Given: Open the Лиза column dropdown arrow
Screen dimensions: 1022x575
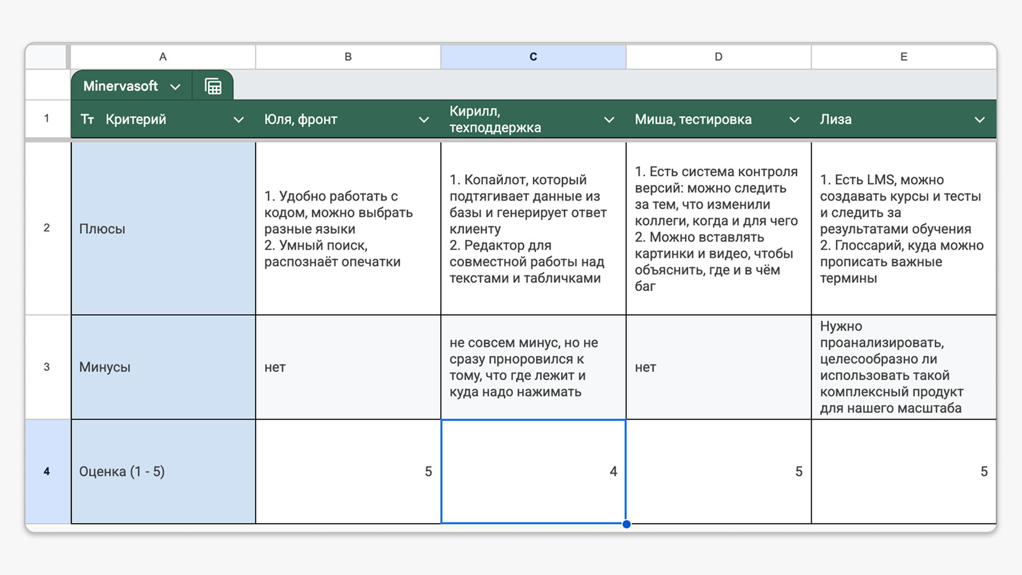Looking at the screenshot, I should tap(979, 120).
